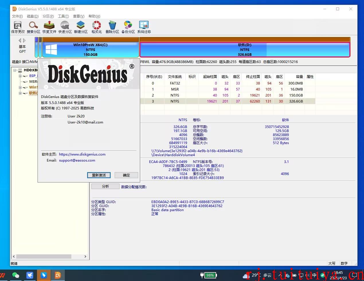The height and width of the screenshot is (281, 364).
Task: Create a partition with 新建分区
Action: (81, 27)
